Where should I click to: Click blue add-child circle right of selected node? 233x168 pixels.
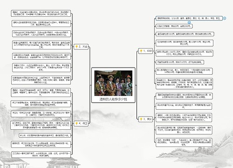click(225, 18)
